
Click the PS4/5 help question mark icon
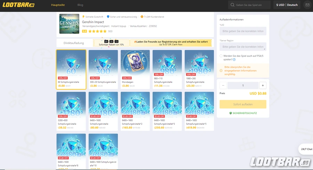[x=234, y=59]
